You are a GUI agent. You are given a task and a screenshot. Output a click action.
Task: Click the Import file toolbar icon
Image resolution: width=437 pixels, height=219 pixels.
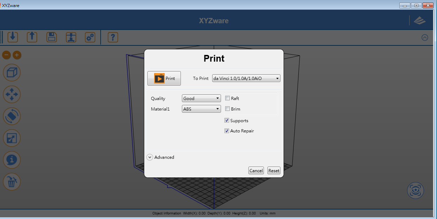(x=13, y=37)
